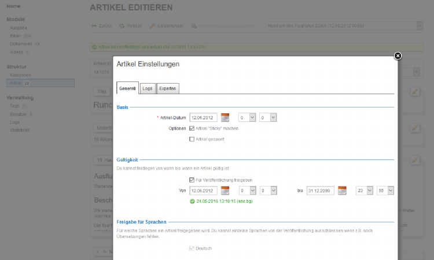
Task: Select the Generell tab
Action: (127, 88)
